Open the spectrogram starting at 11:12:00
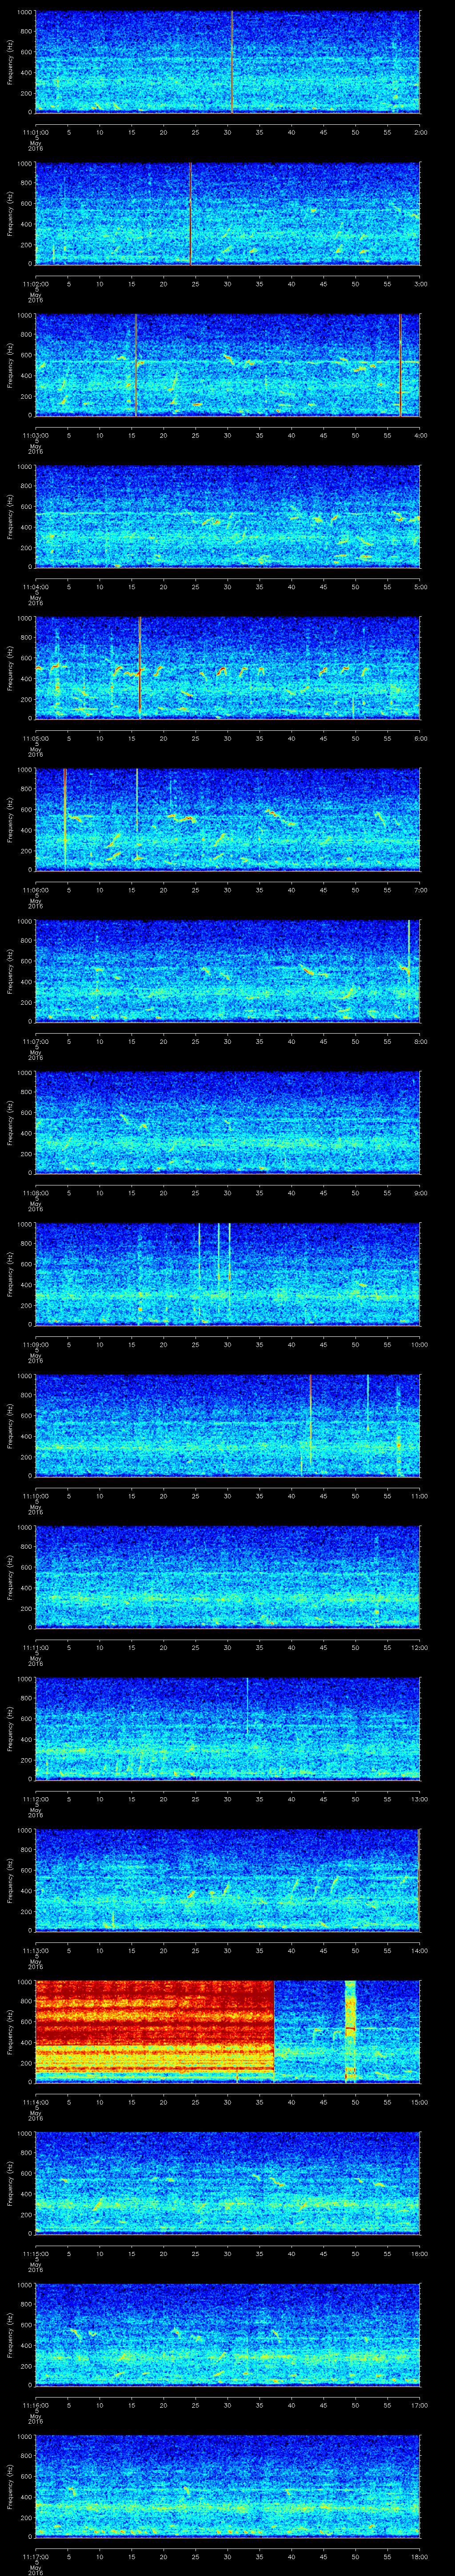This screenshot has height=2576, width=455. pyautogui.click(x=228, y=1728)
